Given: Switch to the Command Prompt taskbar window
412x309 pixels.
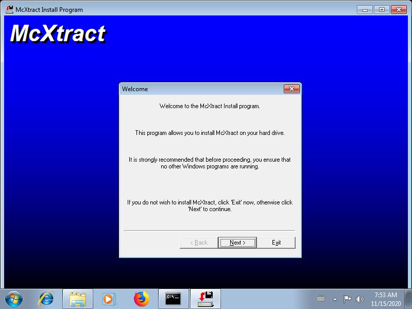Looking at the screenshot, I should (x=174, y=299).
